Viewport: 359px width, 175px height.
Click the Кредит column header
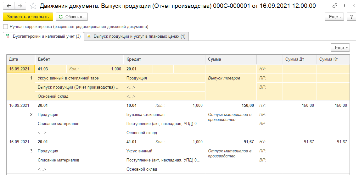click(x=164, y=59)
